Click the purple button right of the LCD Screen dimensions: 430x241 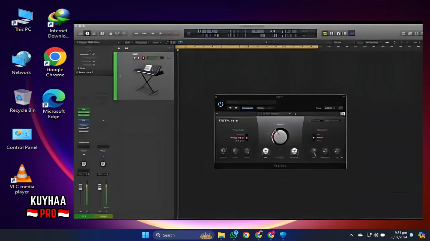click(x=351, y=33)
